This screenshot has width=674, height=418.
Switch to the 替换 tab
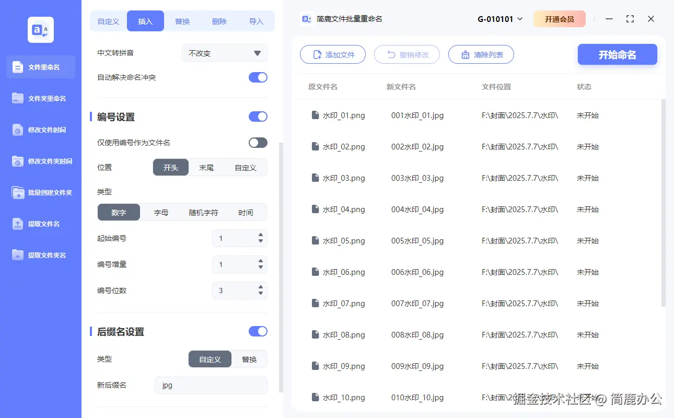click(182, 21)
